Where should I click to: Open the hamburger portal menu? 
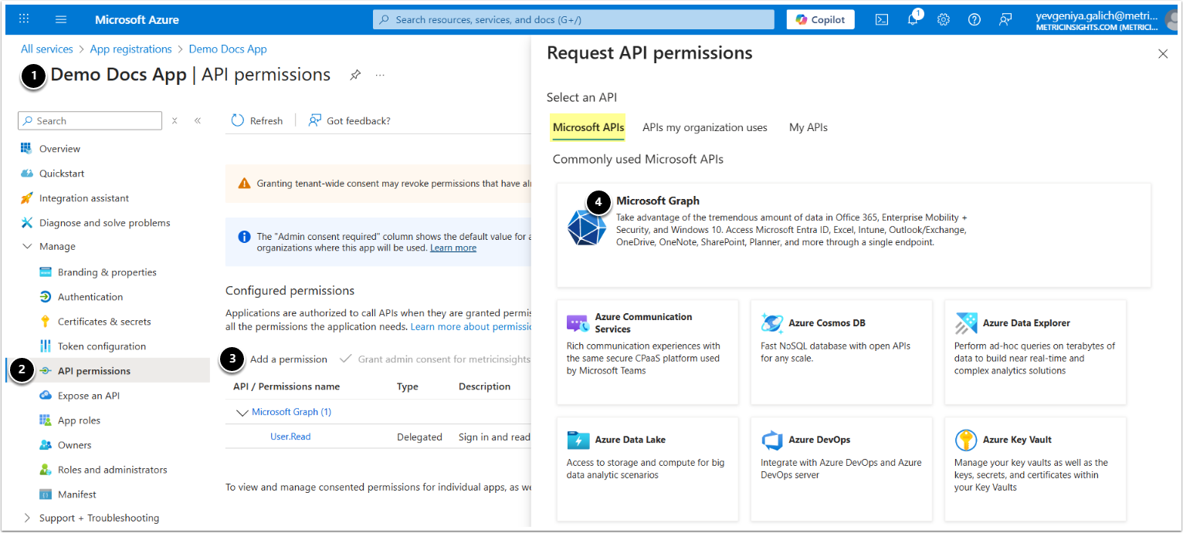(62, 19)
